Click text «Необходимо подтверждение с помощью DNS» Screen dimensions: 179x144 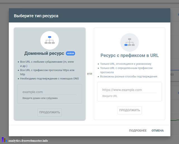pyautogui.click(x=50, y=79)
